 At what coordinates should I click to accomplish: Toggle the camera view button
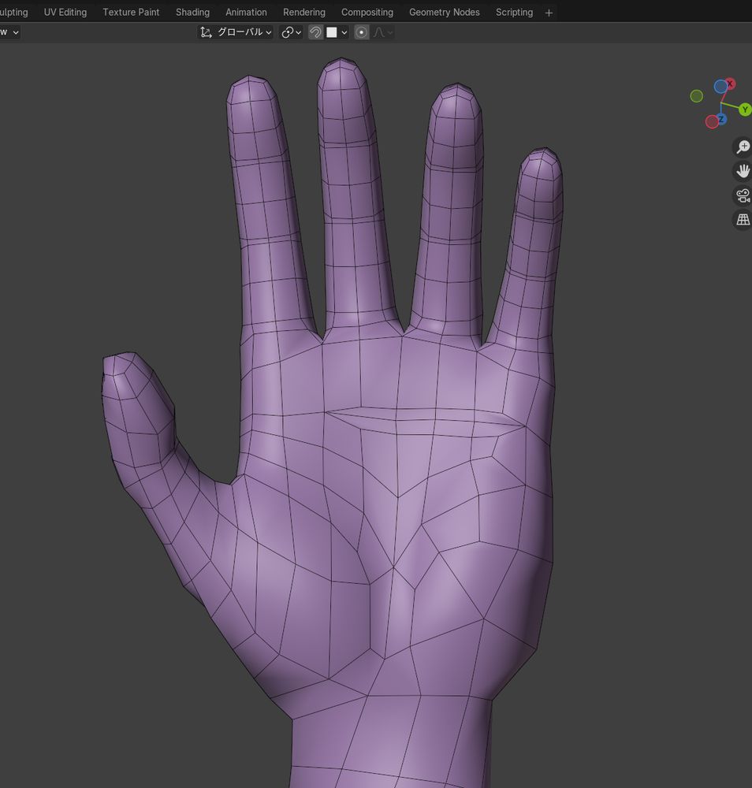pyautogui.click(x=743, y=195)
